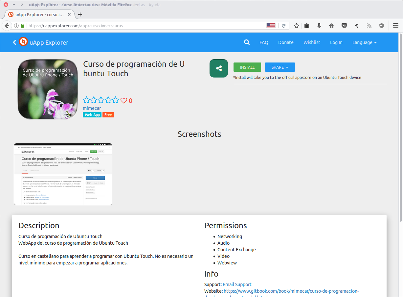Rate the app with the first star

pos(86,100)
